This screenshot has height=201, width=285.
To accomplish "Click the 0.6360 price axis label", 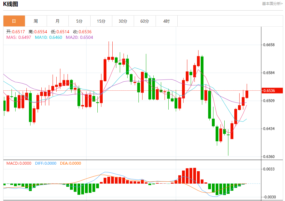I will tap(269, 157).
